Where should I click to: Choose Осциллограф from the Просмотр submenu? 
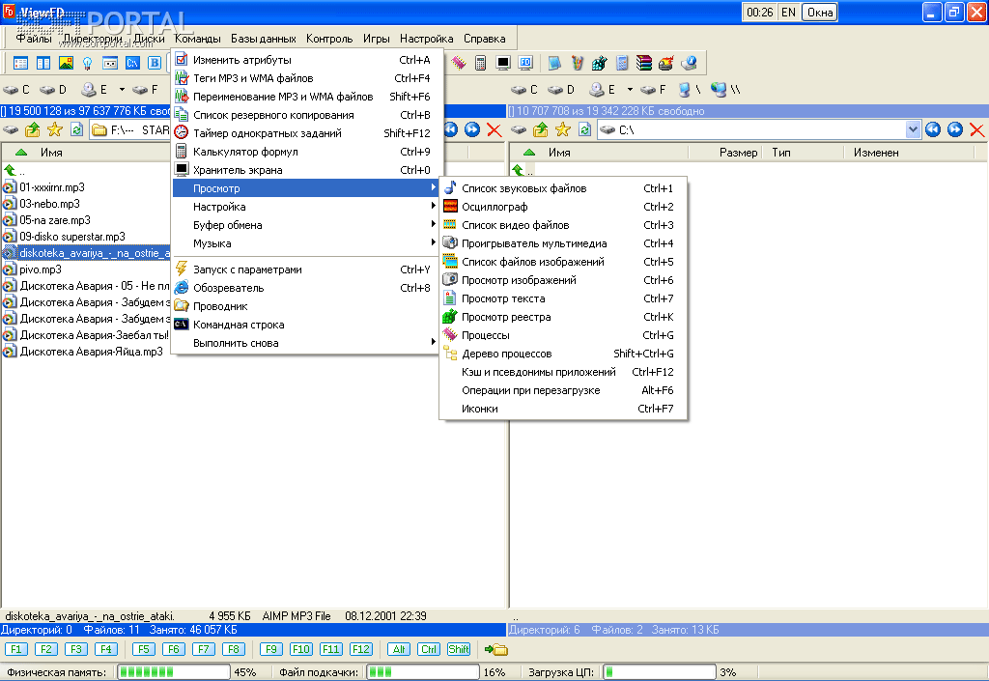[563, 207]
